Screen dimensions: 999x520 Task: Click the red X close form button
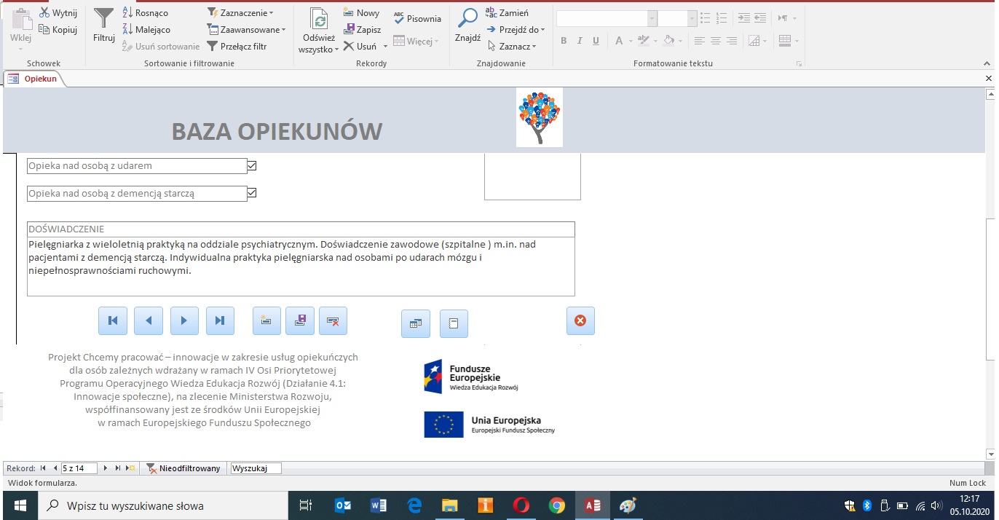point(580,320)
